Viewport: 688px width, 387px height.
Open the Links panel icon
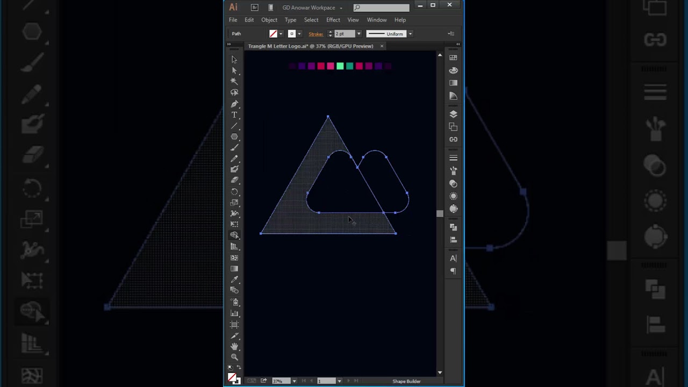(x=453, y=139)
